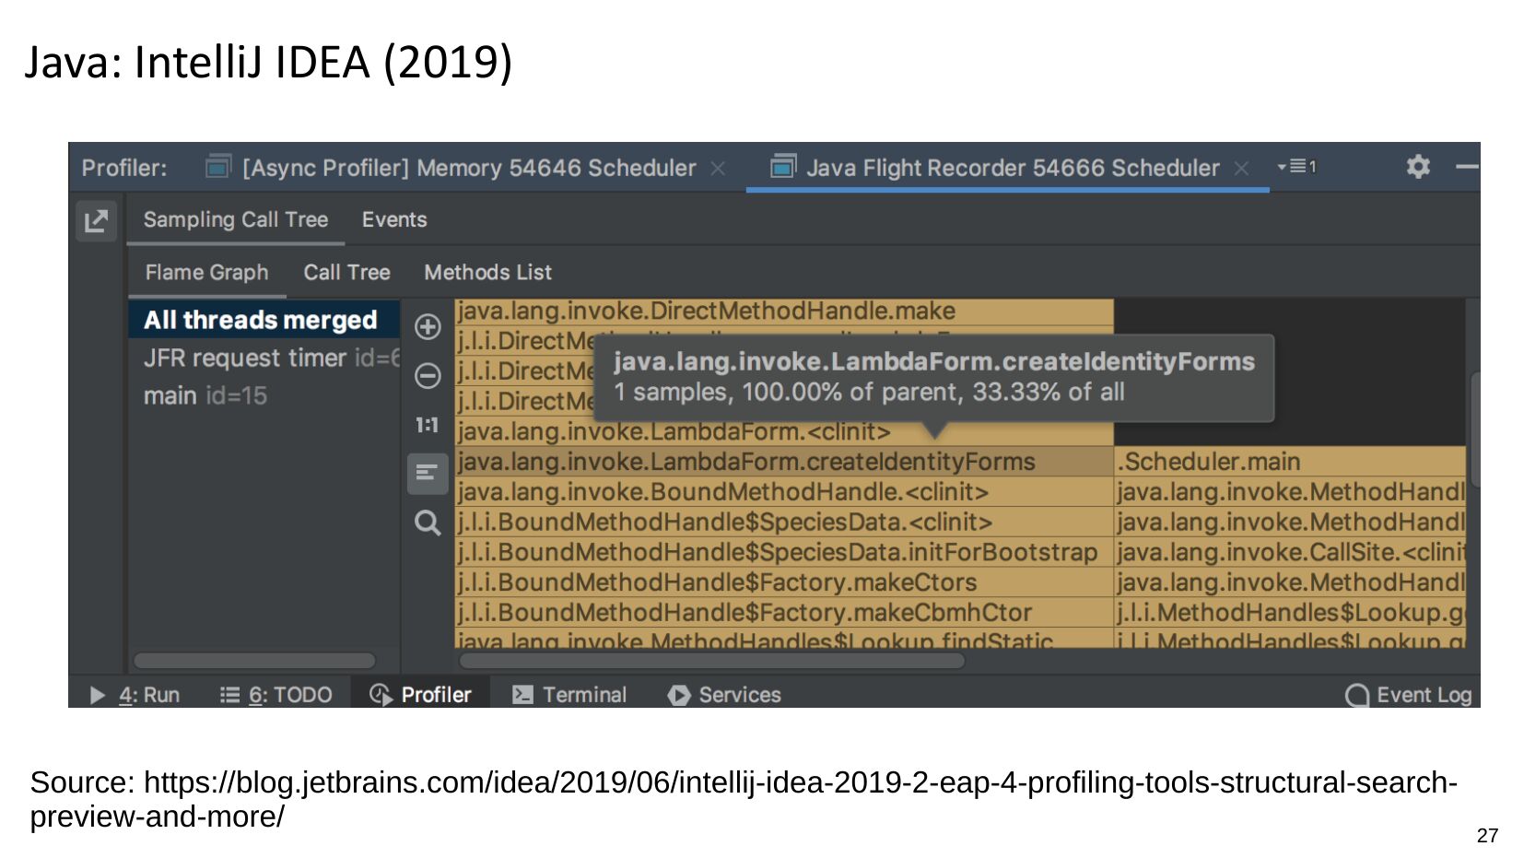Open the Event Log panel
The height and width of the screenshot is (858, 1524).
[1409, 695]
